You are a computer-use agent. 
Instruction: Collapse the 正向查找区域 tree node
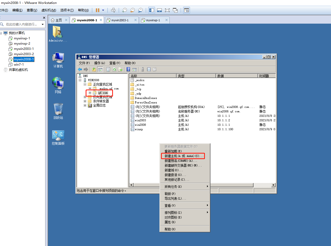[x=85, y=84]
